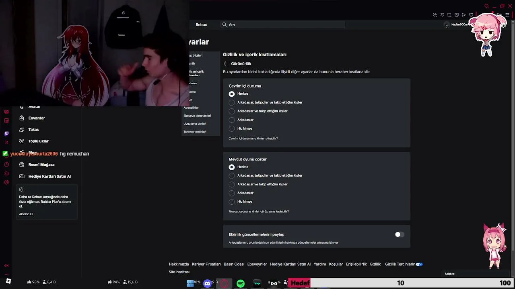Choose Arkadaşlar ve takip ettiğim kişiler for Mevcut oyunu göster
The width and height of the screenshot is (515, 289).
(x=232, y=184)
